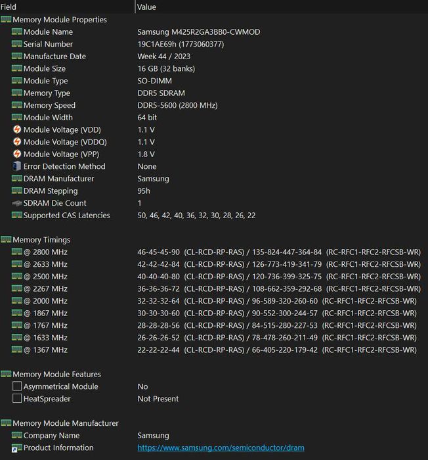The image size is (428, 460).
Task: Click the icon beside @ 1367 MHz
Action: click(x=16, y=350)
